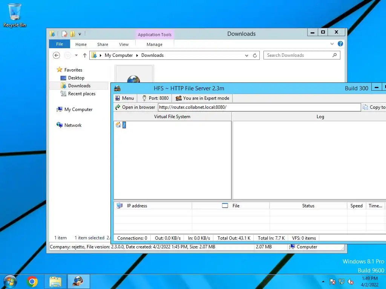The height and width of the screenshot is (289, 386).
Task: Open Explorer Help question mark icon
Action: 340,44
